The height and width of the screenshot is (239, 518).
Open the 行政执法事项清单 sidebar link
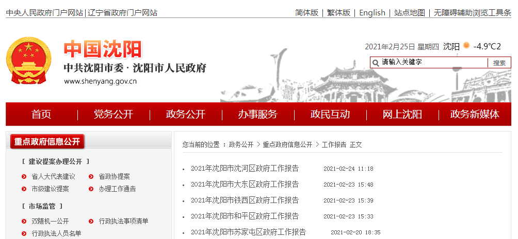(123, 221)
